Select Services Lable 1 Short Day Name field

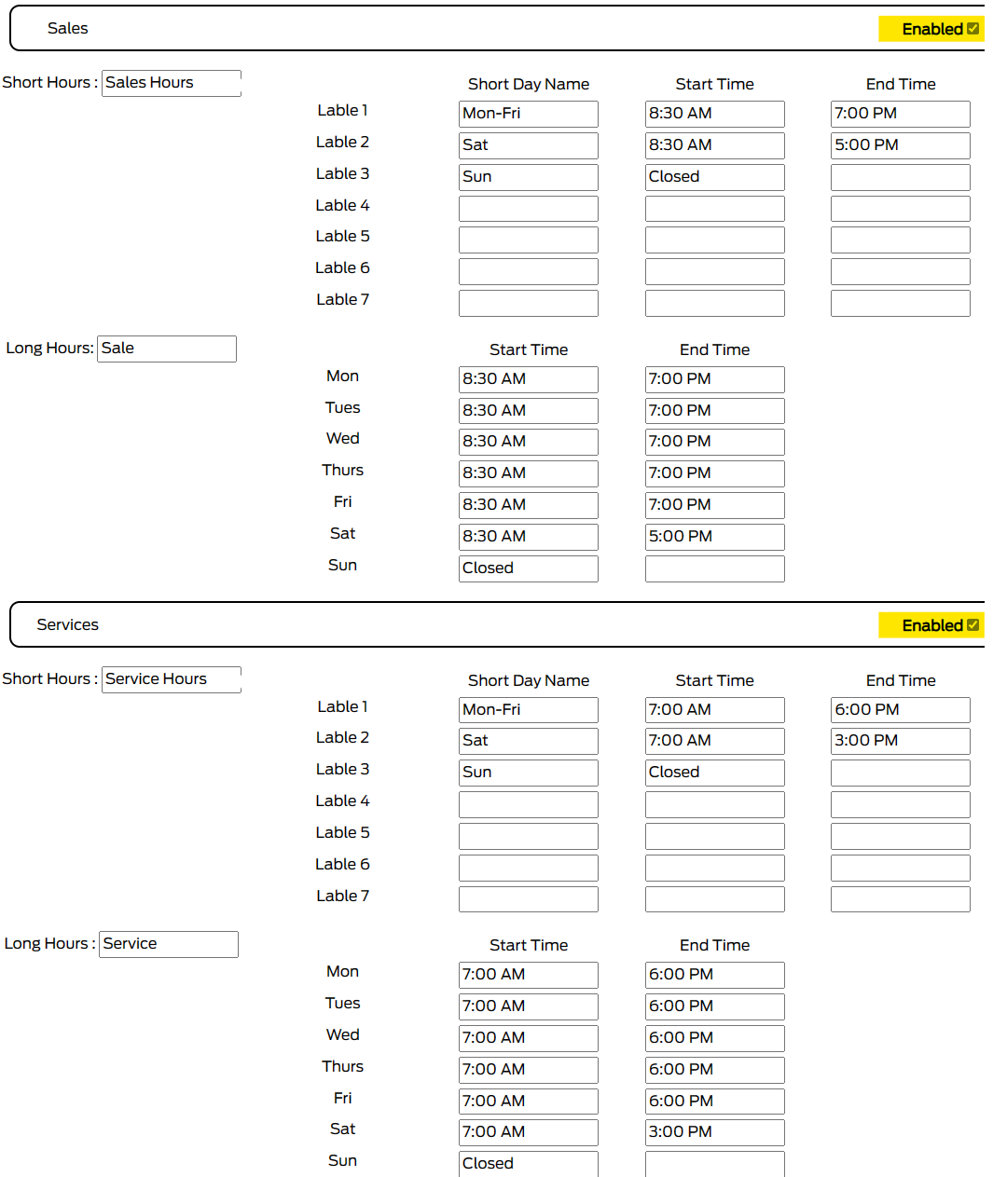(529, 710)
